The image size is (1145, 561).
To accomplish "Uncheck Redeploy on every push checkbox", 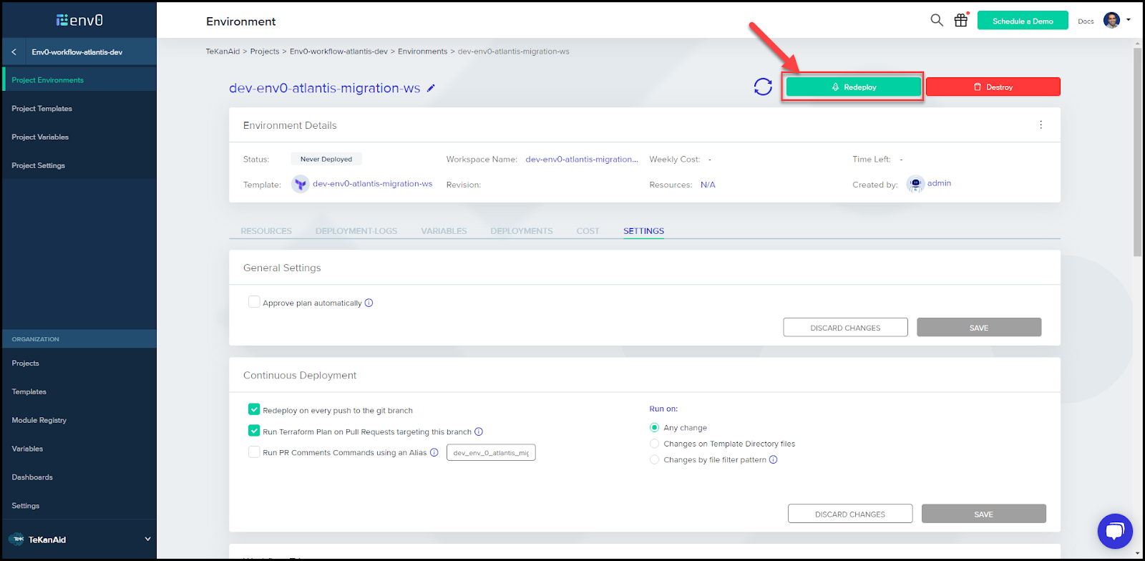I will (254, 409).
